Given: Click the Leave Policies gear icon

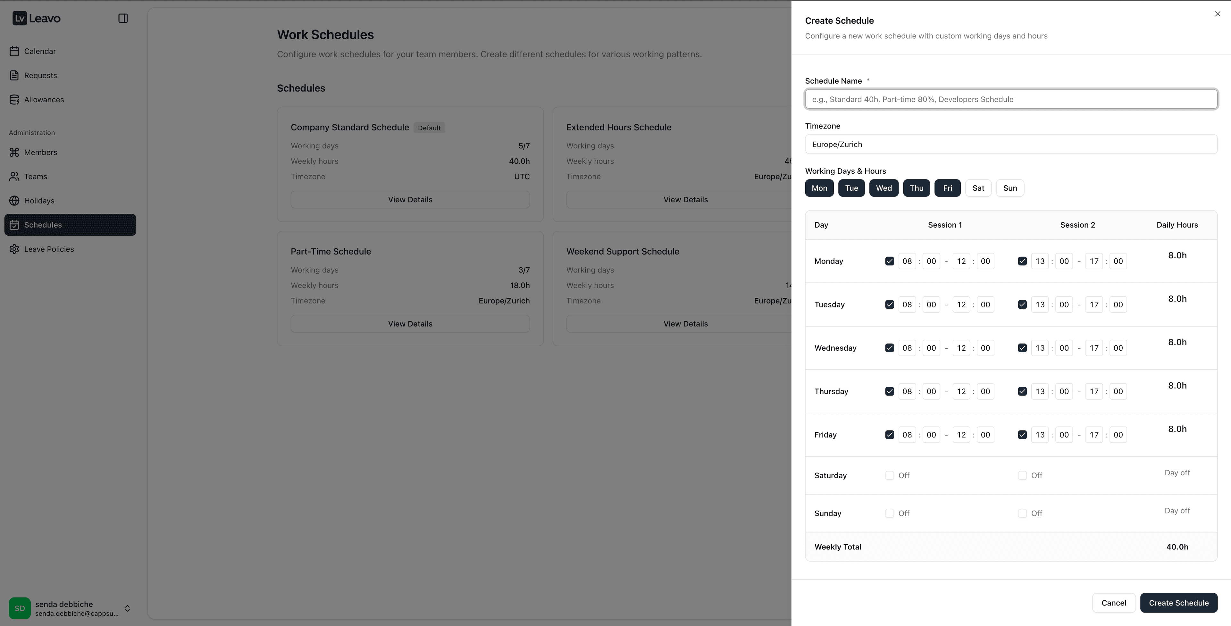Looking at the screenshot, I should [14, 249].
